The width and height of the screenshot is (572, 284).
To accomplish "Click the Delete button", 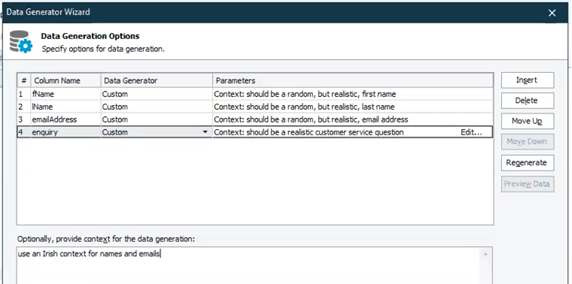I will coord(528,101).
